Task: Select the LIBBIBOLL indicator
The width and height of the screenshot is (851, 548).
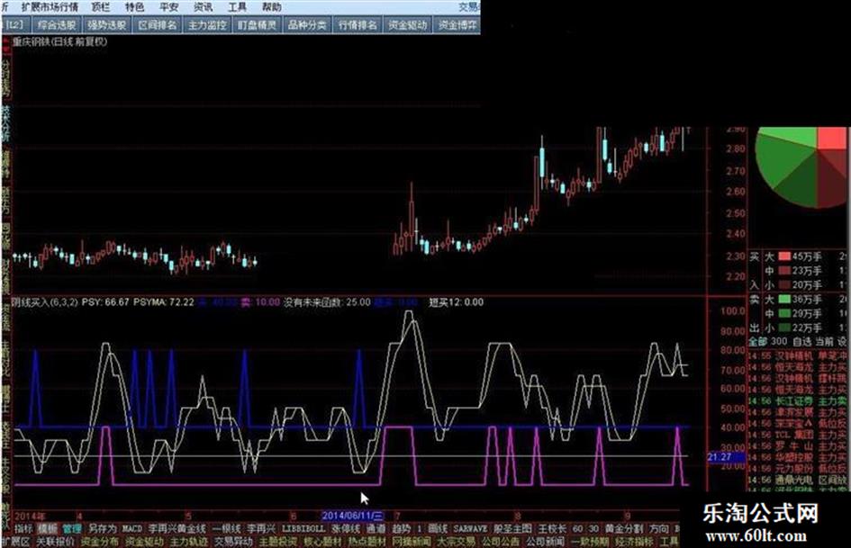Action: click(303, 528)
